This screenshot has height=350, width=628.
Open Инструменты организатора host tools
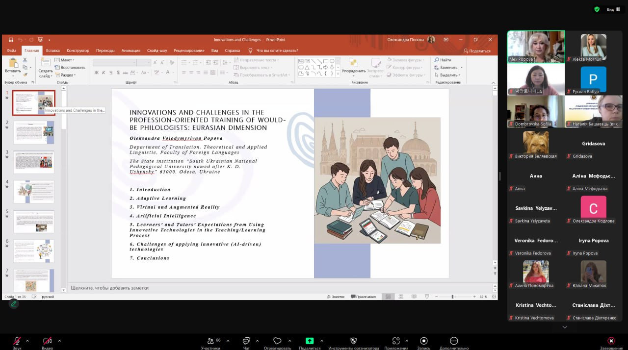353,341
